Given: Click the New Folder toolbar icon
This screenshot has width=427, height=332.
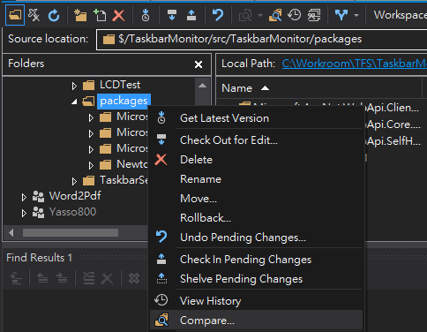Looking at the screenshot, I should point(80,15).
